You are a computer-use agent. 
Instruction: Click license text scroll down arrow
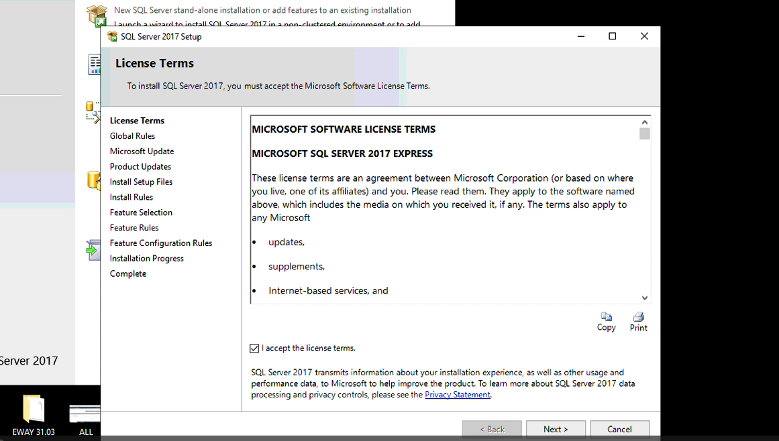(644, 298)
